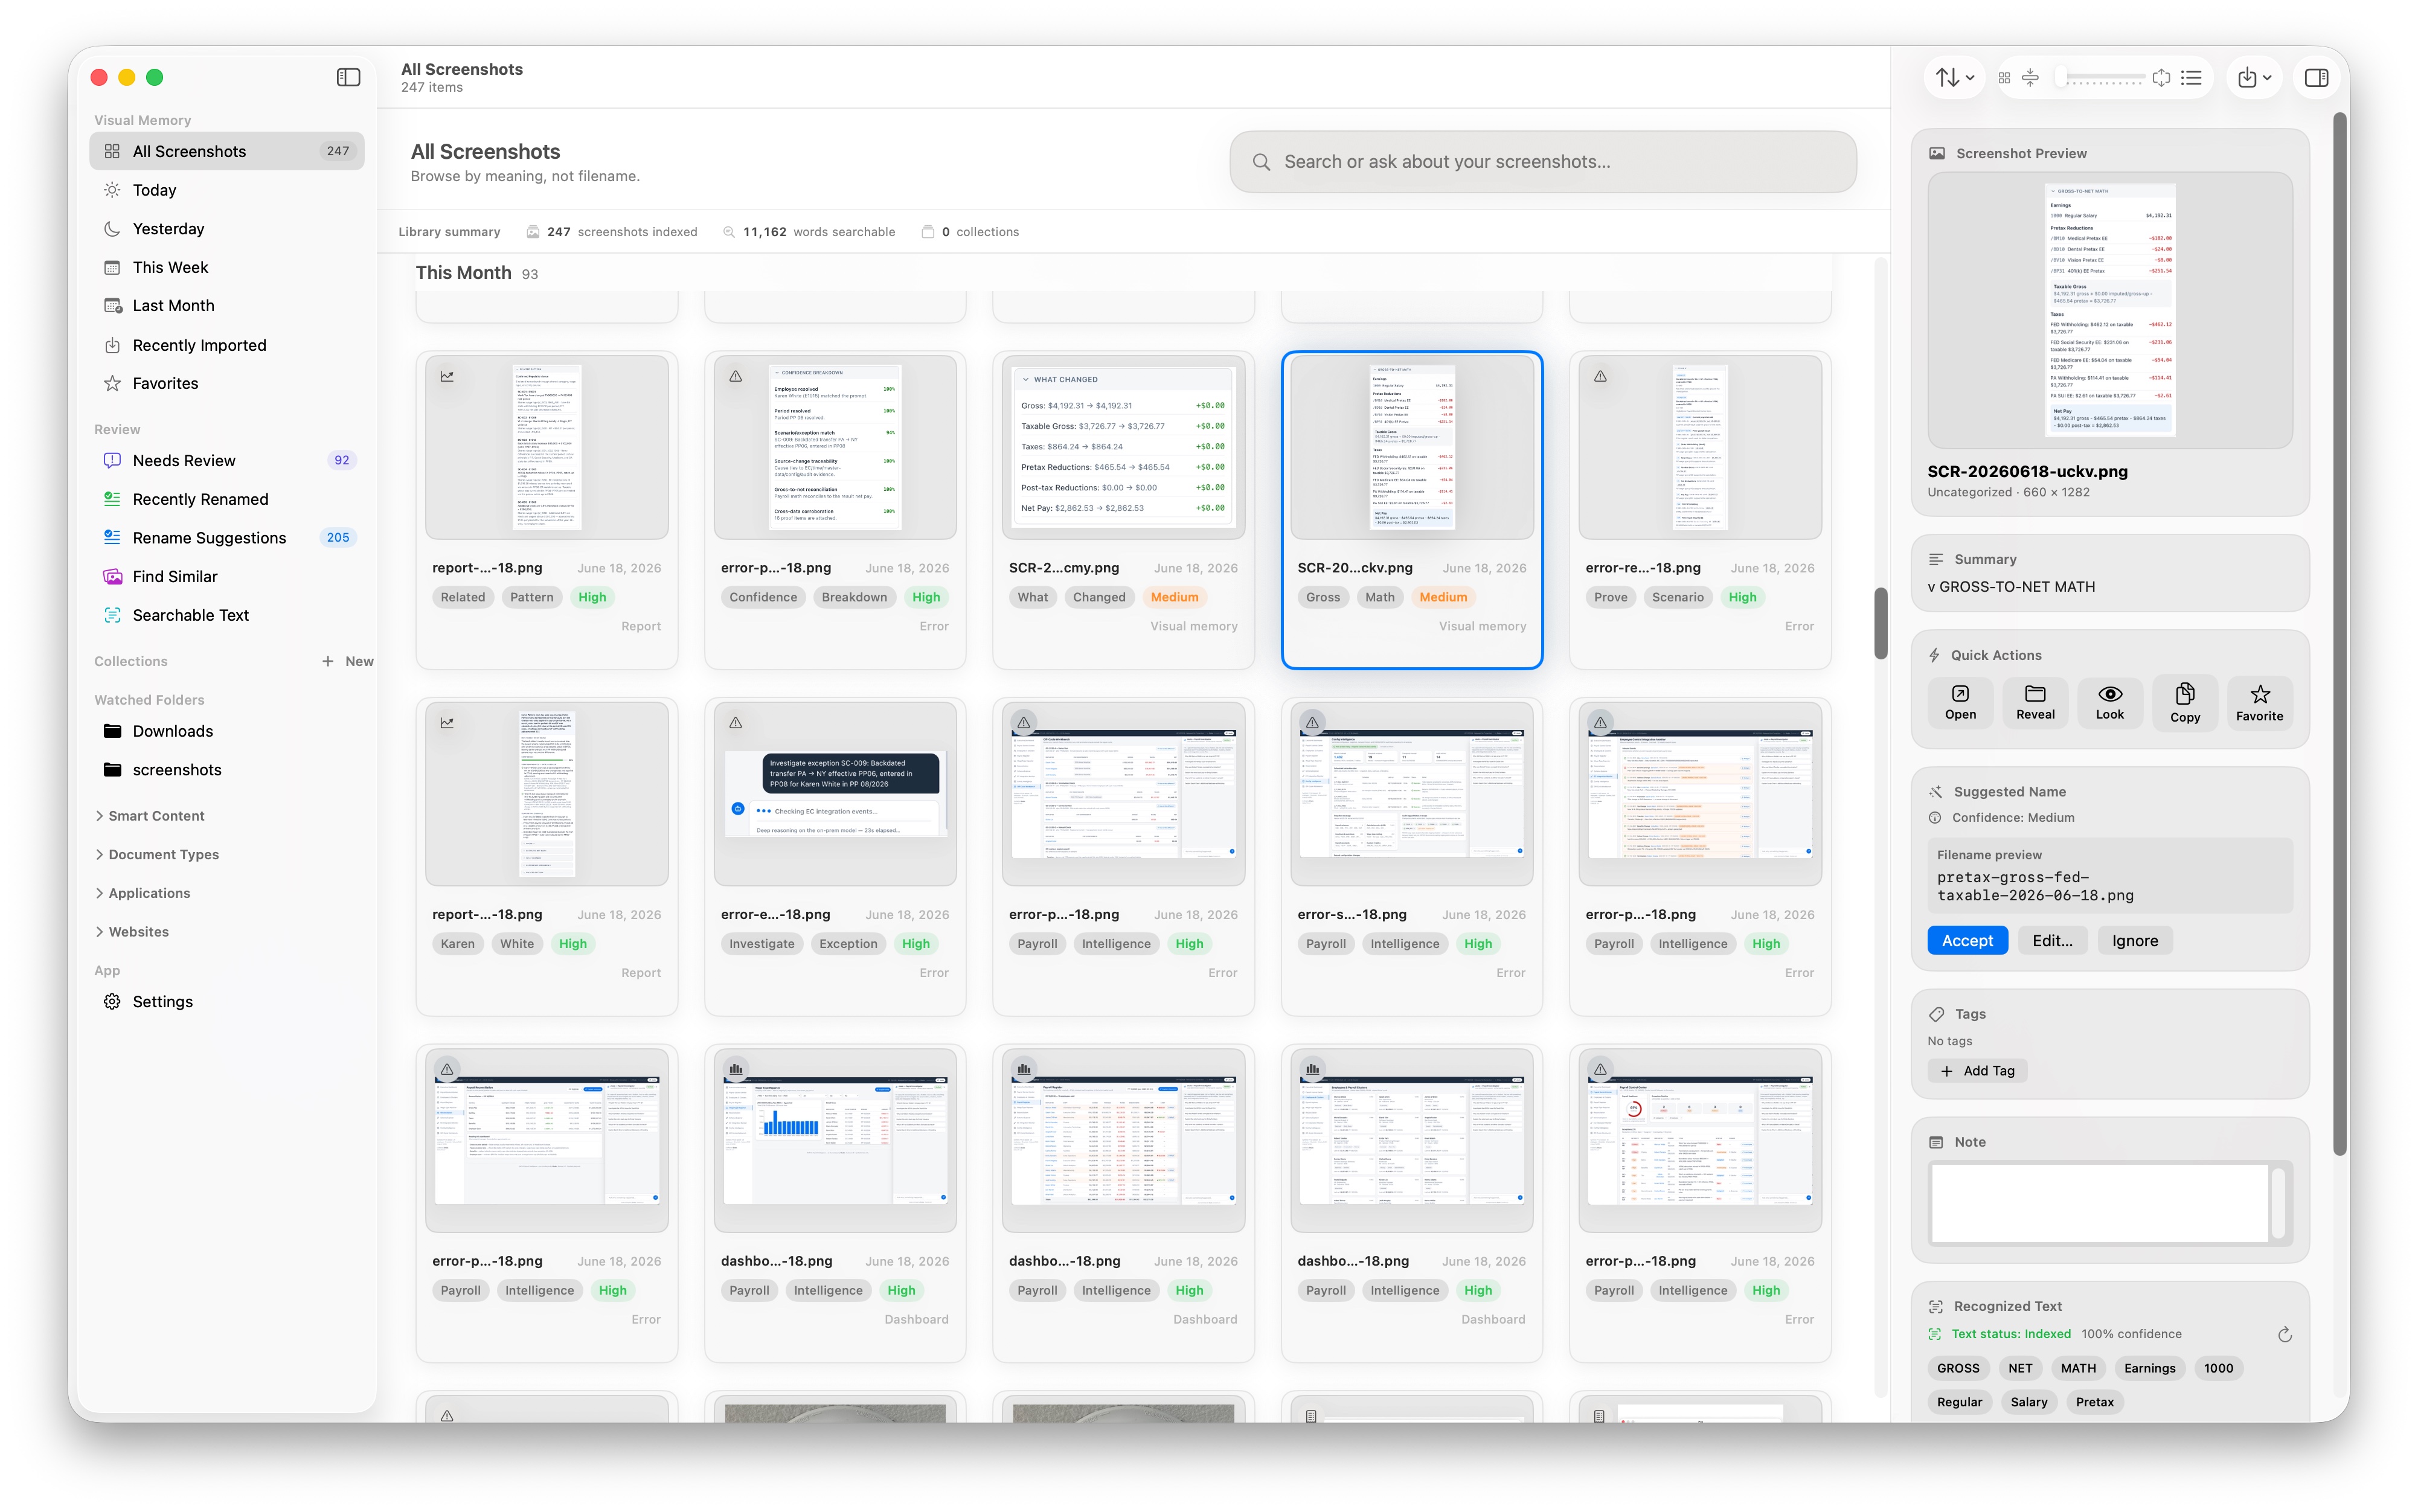Viewport: 2418px width, 1512px height.
Task: Click the Today sun icon
Action: 112,190
